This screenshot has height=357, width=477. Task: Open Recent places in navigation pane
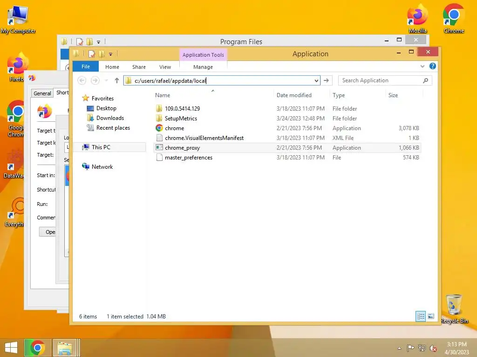click(x=113, y=128)
